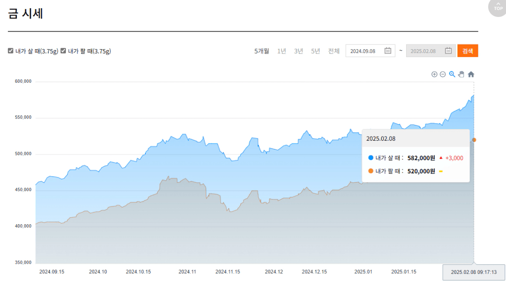Uncheck the 내가 살 때(3.75g) checkbox
This screenshot has height=283, width=506.
(x=10, y=51)
